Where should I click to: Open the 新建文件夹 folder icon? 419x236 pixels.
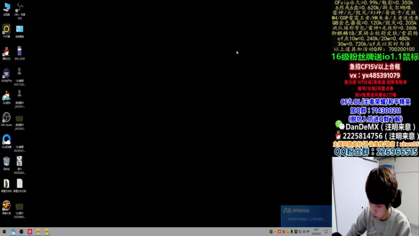[6, 186]
